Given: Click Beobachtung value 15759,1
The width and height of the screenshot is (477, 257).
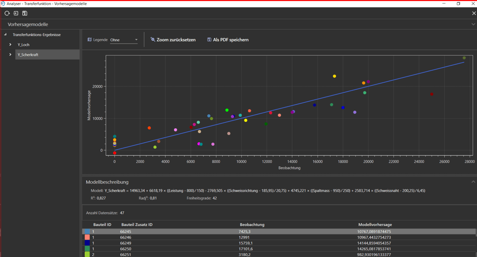Looking at the screenshot, I should coord(246,243).
